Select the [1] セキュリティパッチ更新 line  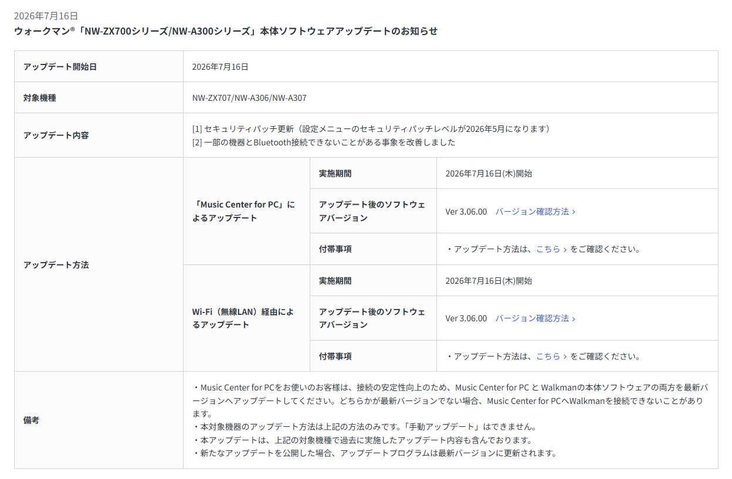(373, 128)
